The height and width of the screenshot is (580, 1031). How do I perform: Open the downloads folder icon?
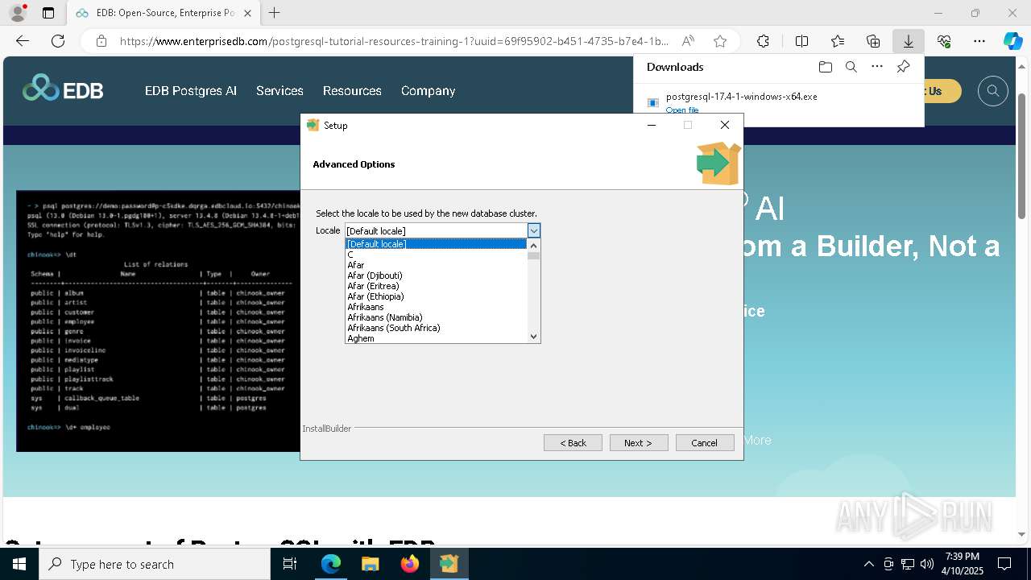[x=825, y=67]
